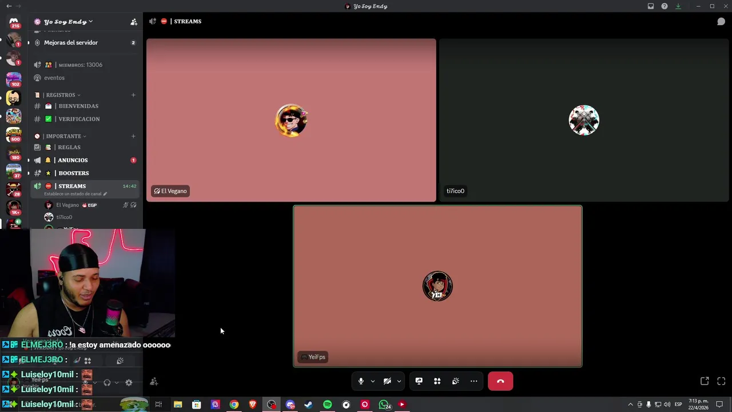Open Google Chrome from the taskbar
This screenshot has width=732, height=412.
234,405
